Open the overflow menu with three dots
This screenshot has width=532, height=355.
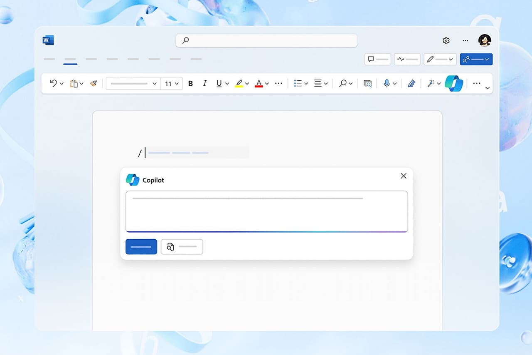tap(477, 83)
